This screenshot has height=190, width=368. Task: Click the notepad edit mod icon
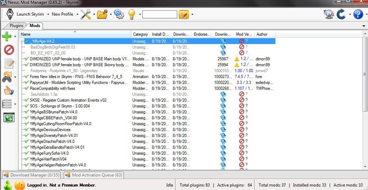coord(9,63)
